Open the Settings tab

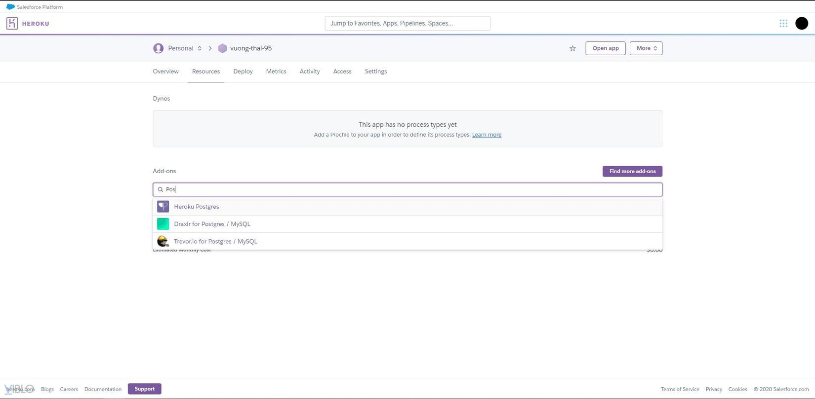[376, 72]
